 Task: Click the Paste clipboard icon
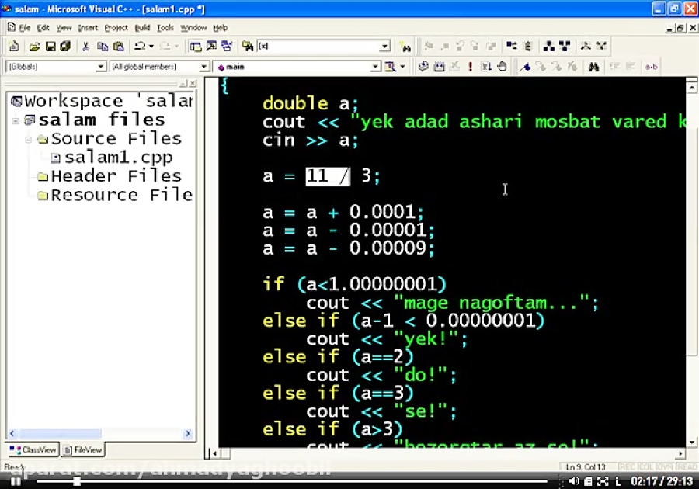pos(117,47)
